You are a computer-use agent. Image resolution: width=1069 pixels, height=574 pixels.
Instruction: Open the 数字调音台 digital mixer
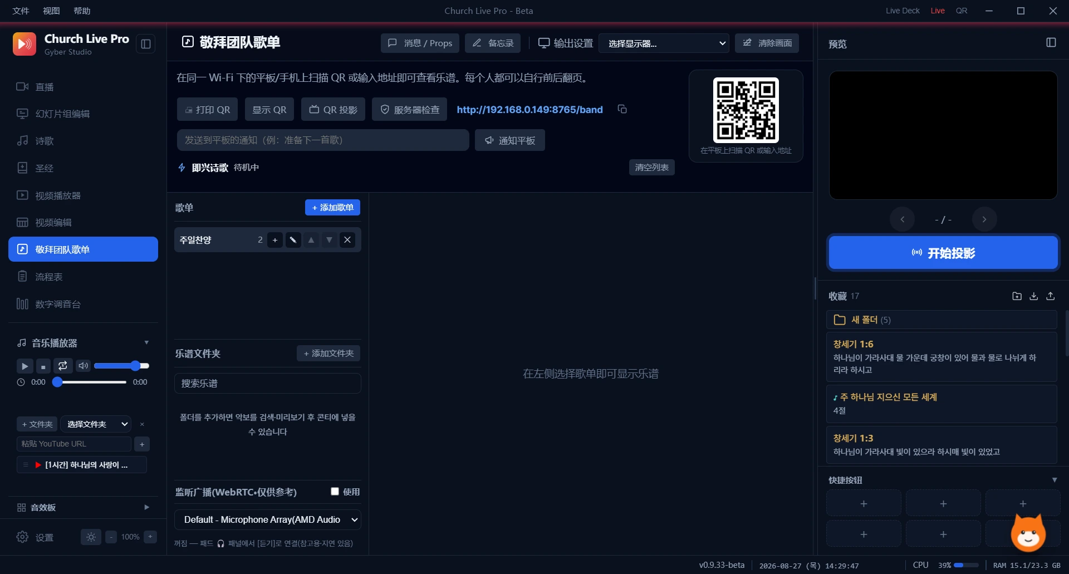[83, 304]
